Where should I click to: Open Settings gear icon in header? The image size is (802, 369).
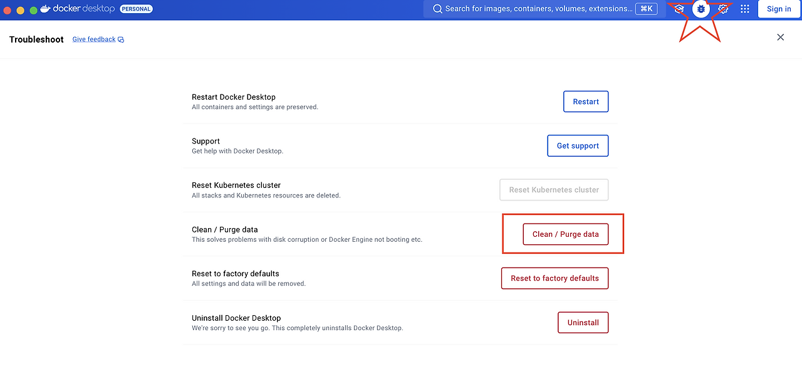[723, 9]
